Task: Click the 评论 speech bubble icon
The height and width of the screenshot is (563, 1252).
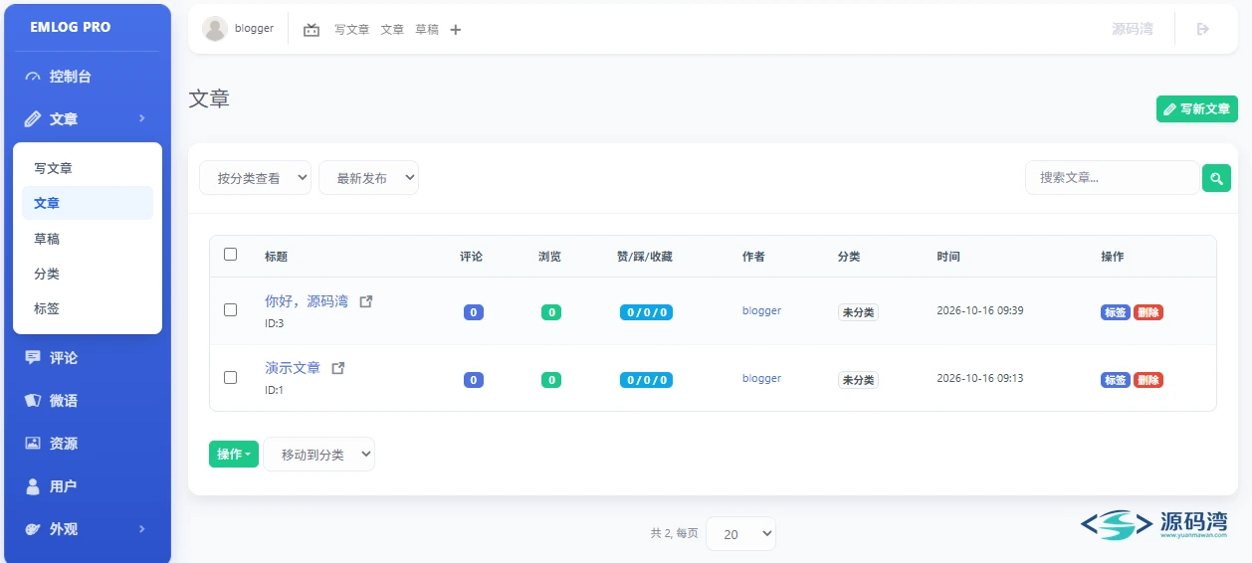Action: pos(33,358)
